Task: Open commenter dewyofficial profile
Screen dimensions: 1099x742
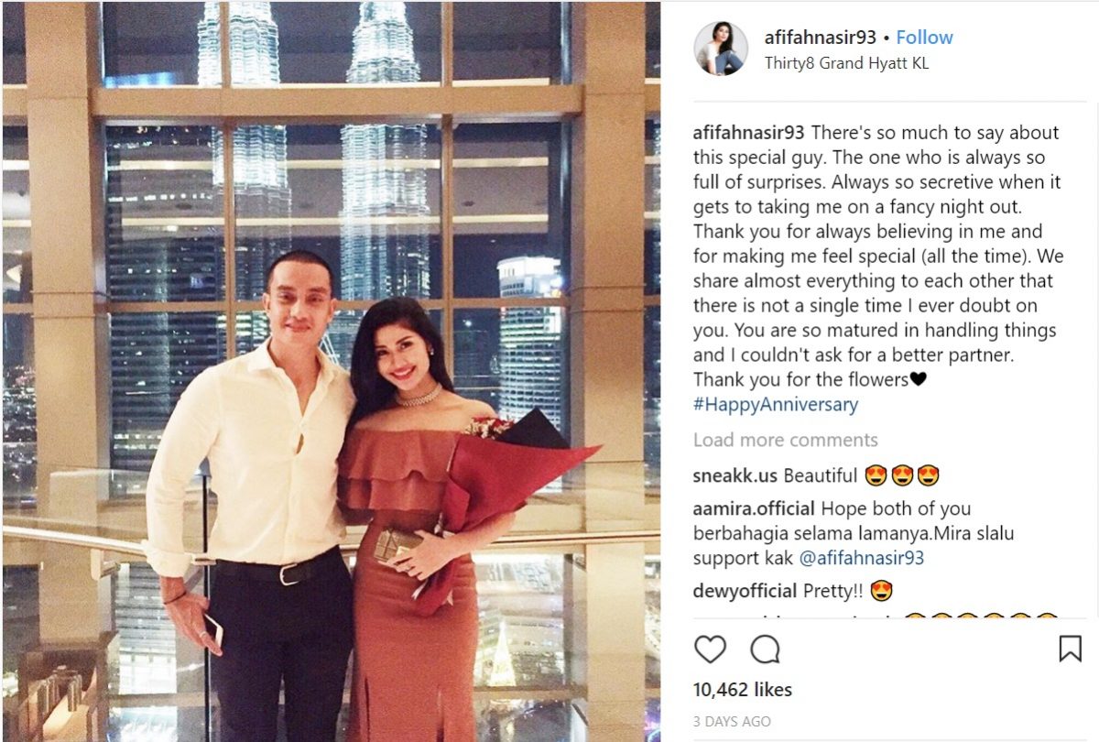Action: [x=745, y=591]
